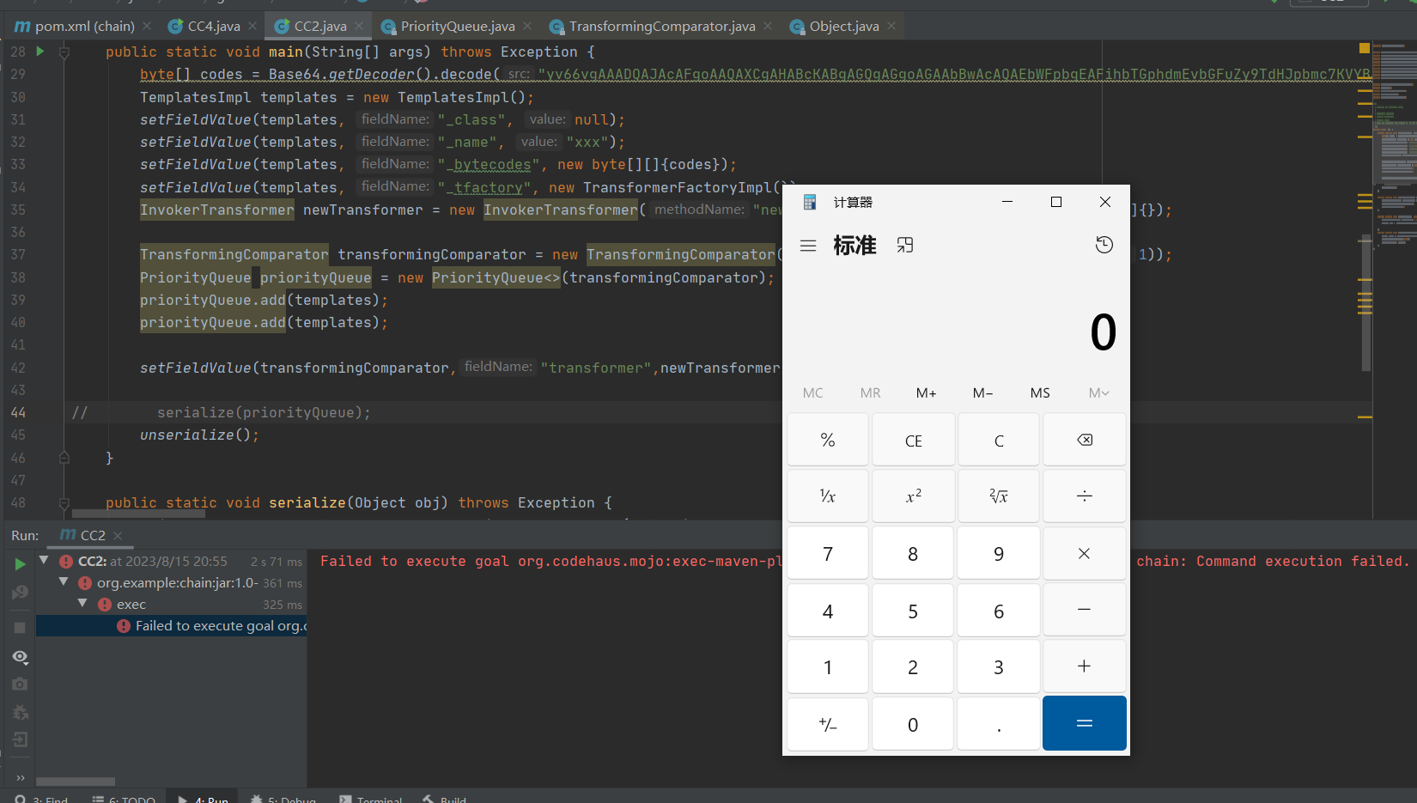1417x803 pixels.
Task: Click C clear button in Calculator
Action: click(x=999, y=440)
